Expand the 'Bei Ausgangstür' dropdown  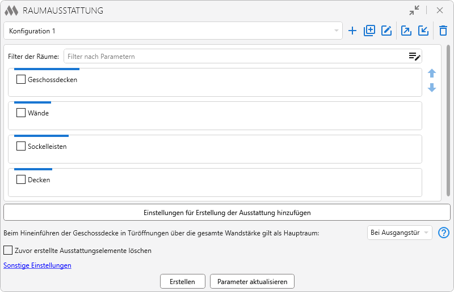tap(400, 233)
